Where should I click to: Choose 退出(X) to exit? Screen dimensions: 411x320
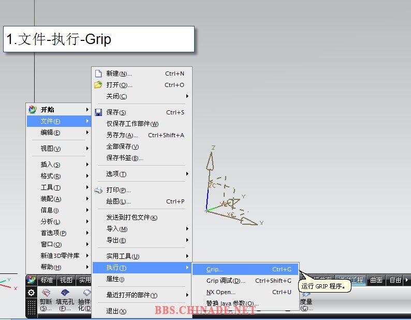[141, 311]
